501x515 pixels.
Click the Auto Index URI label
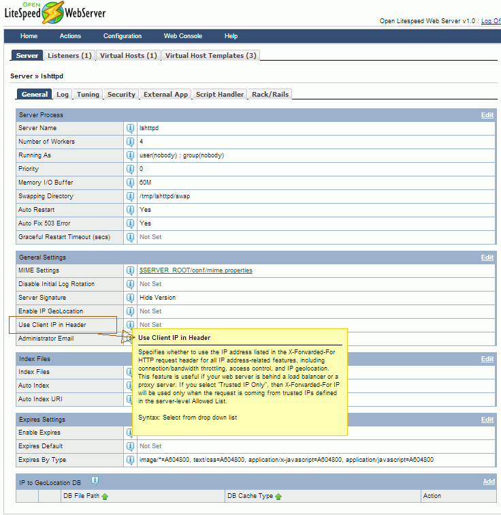[40, 399]
